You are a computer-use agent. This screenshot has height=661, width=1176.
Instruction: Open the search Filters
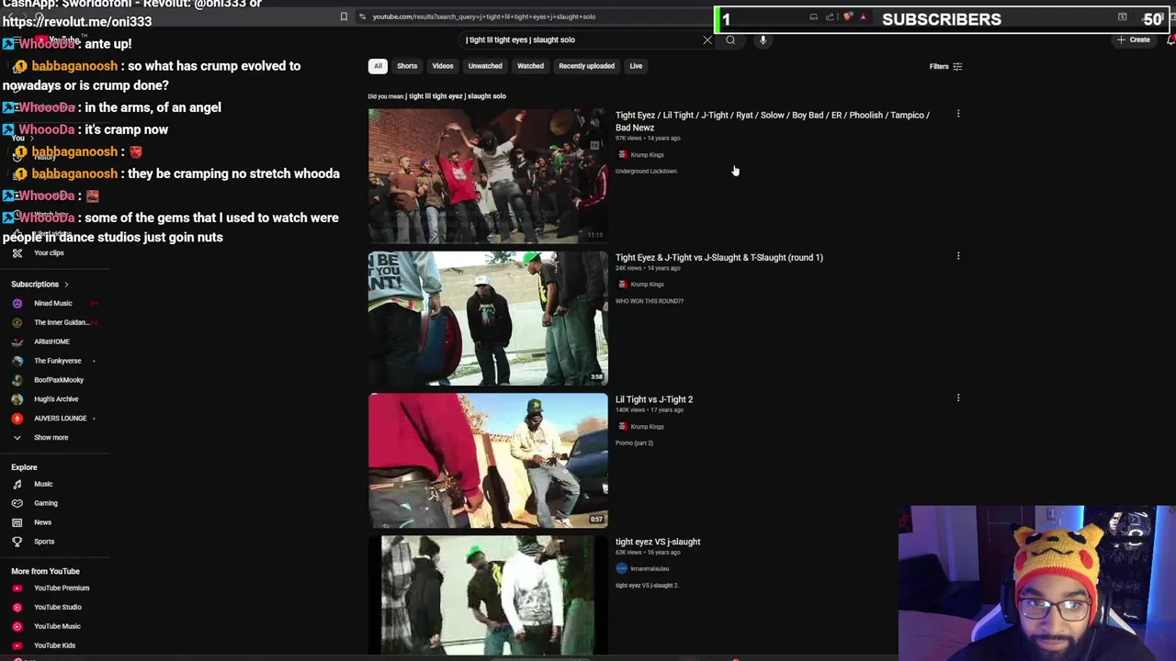[945, 66]
